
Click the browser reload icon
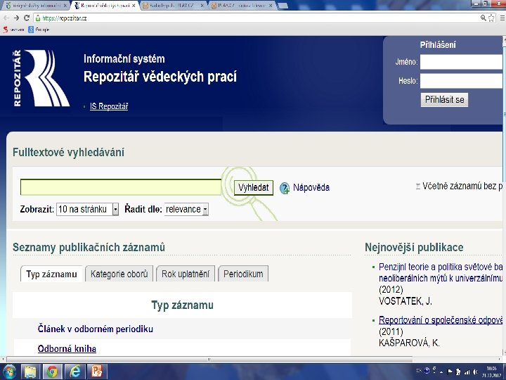click(x=27, y=18)
